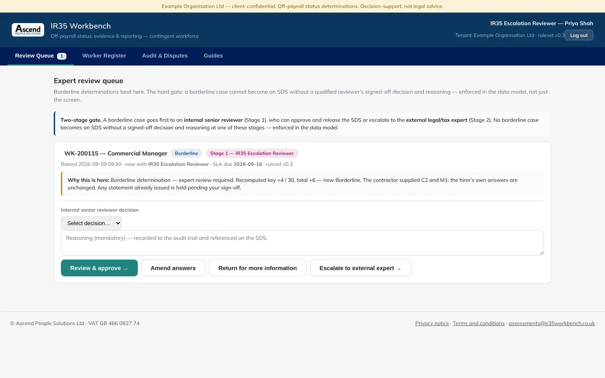This screenshot has width=605, height=378.
Task: Click the Ascend People Solutions logo
Action: pos(28,30)
